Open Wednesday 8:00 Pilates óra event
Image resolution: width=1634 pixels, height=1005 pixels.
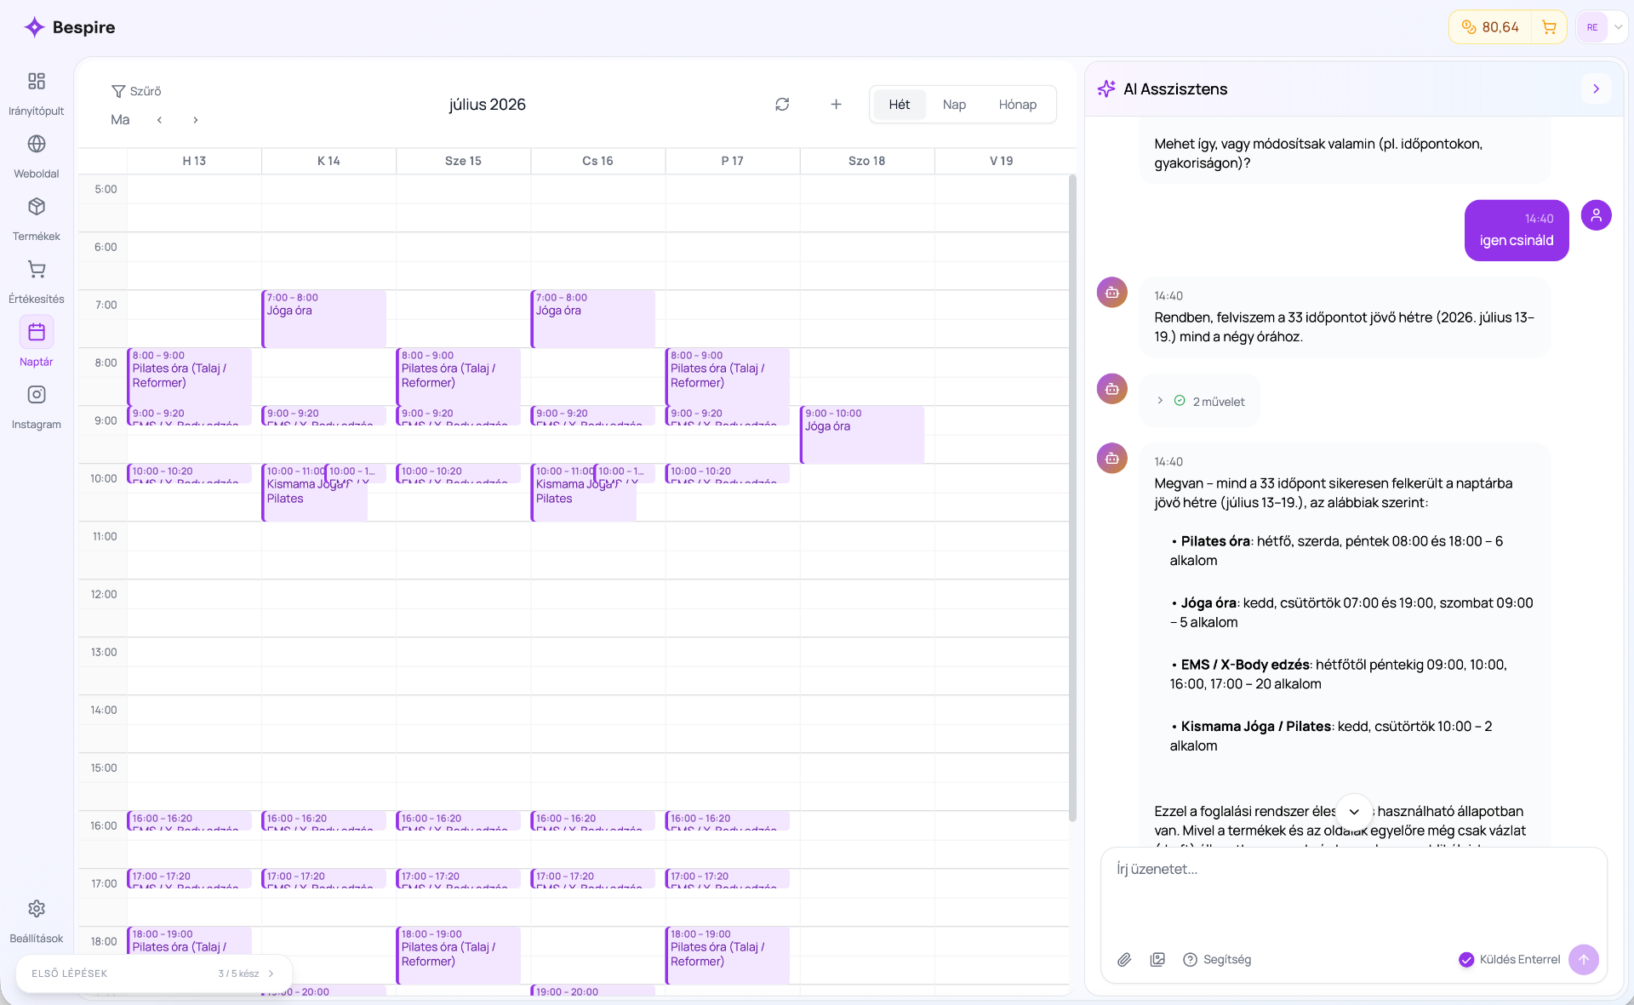click(458, 377)
